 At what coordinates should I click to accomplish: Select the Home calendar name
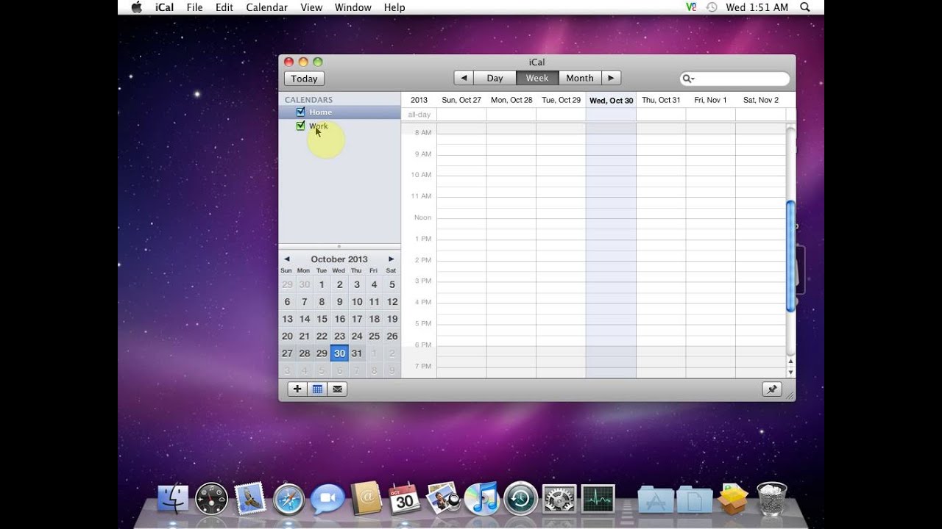click(x=320, y=112)
